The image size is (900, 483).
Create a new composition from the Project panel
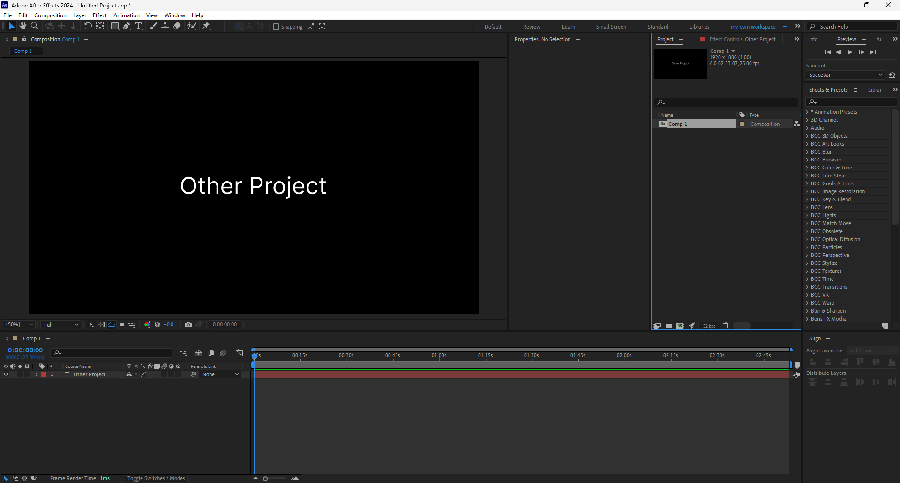coord(680,326)
